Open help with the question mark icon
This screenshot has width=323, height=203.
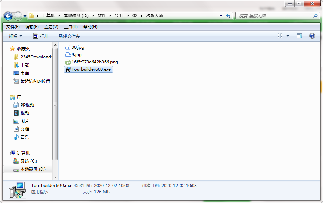click(x=312, y=36)
